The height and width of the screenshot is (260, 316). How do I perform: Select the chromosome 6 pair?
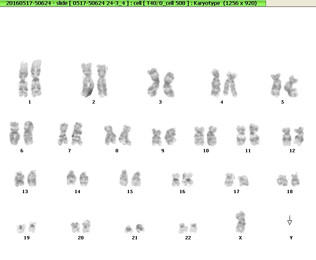[21, 133]
